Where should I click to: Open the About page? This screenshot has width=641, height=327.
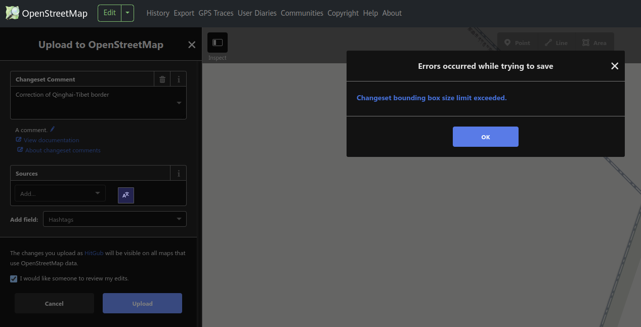tap(392, 13)
